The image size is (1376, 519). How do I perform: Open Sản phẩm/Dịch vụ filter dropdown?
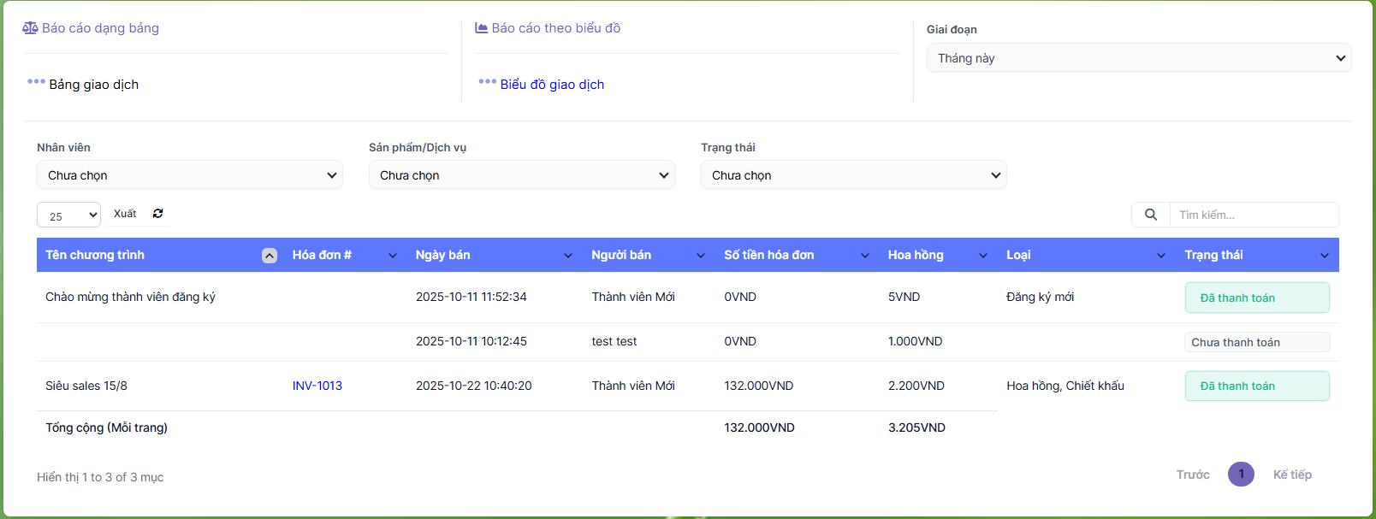[x=521, y=175]
